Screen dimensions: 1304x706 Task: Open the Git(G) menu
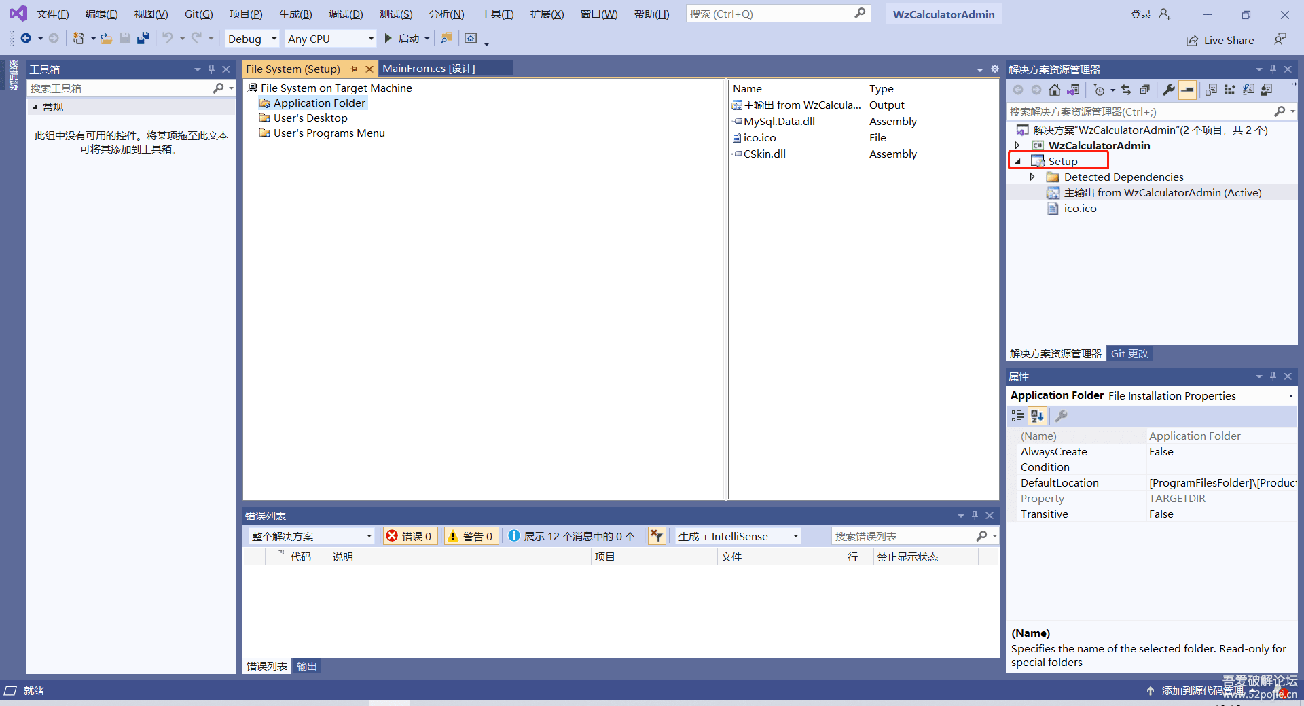pyautogui.click(x=198, y=14)
